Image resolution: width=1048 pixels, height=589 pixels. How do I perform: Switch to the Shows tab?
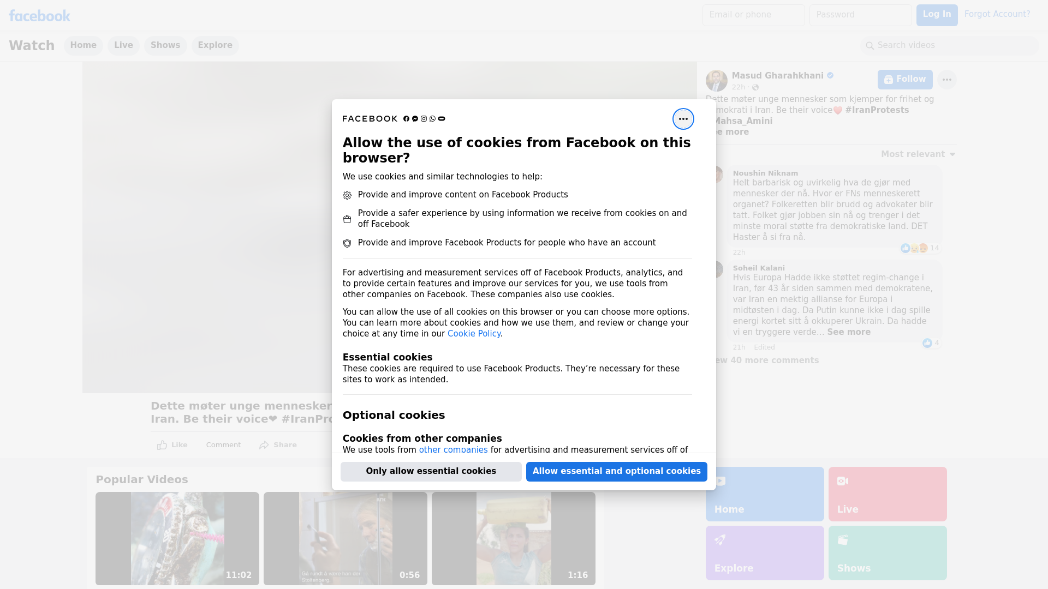(x=165, y=45)
